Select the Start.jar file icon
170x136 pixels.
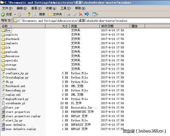pyautogui.click(x=3, y=108)
